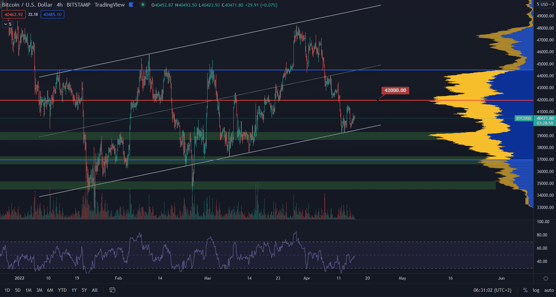Click the green market status indicator icon
Screen dimensions: 556x297
[143, 5]
